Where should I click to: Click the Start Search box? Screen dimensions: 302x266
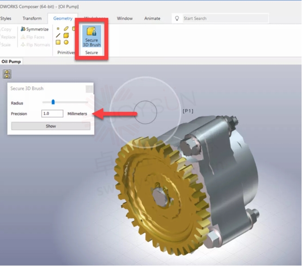(x=224, y=19)
